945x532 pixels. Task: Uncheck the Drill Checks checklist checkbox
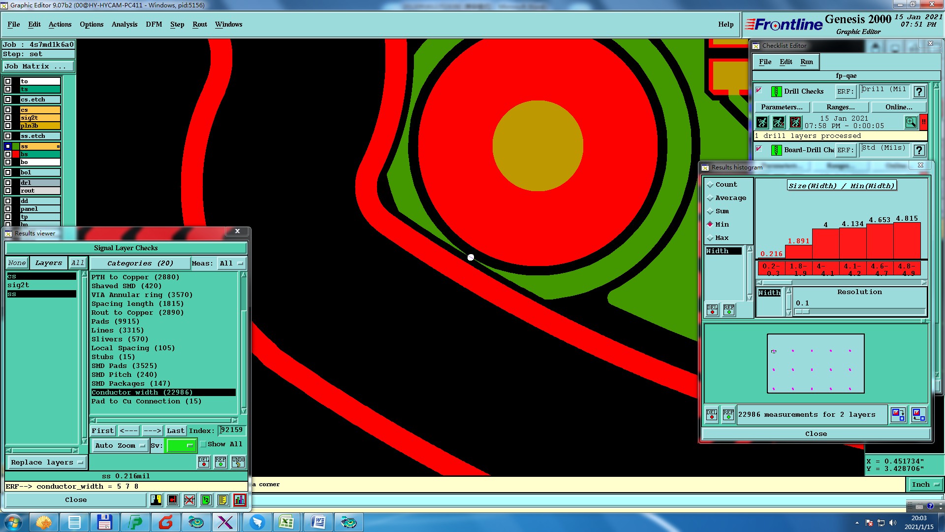coord(759,90)
